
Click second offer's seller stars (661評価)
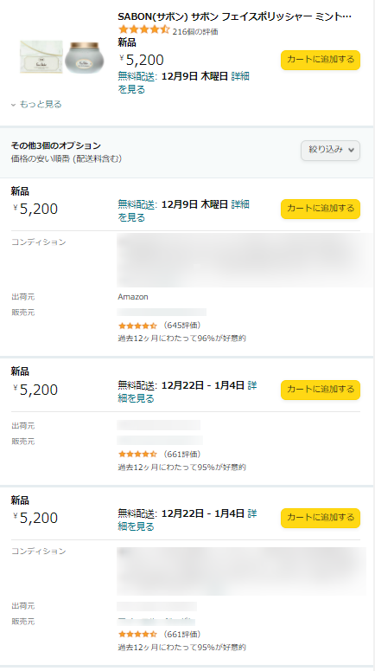tap(137, 454)
